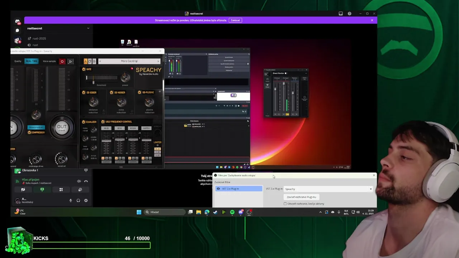This screenshot has width=459, height=258.
Task: Click the ROOM band button
Action: 133,128
